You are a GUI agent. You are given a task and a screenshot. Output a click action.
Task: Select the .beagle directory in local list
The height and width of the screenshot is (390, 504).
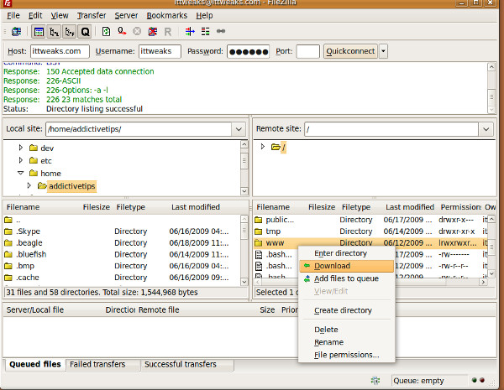click(x=29, y=243)
